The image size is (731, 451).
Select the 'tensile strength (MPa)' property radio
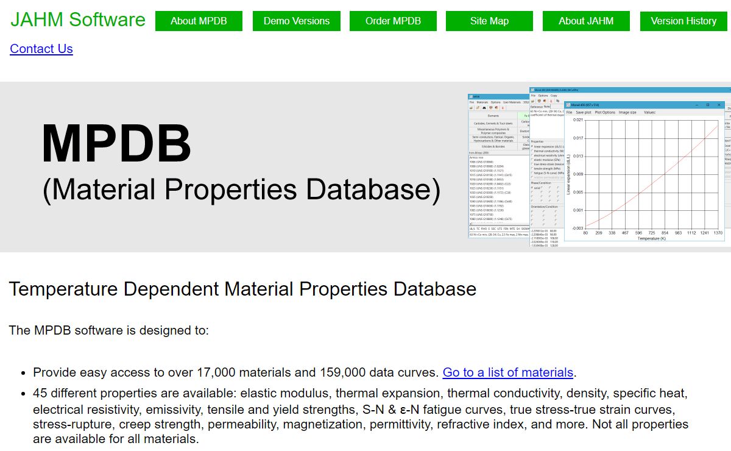coord(532,169)
